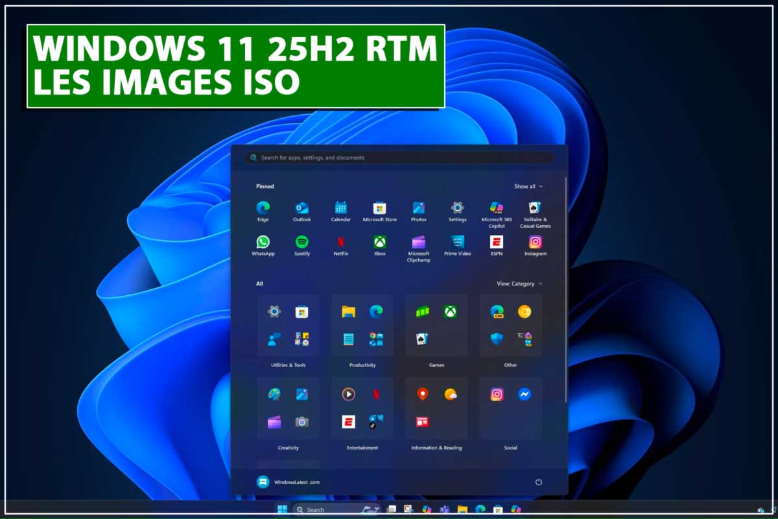Viewport: 778px width, 519px height.
Task: Open the Games category group
Action: (x=436, y=326)
